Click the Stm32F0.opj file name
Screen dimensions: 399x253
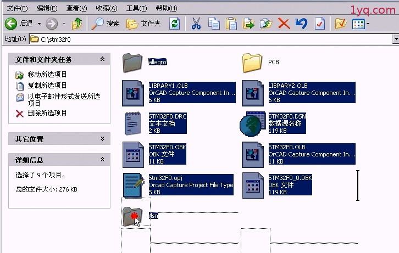(x=165, y=178)
